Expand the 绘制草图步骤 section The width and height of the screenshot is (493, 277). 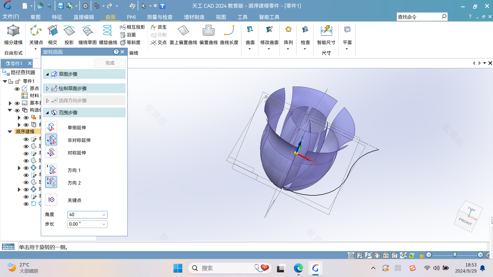[47, 89]
